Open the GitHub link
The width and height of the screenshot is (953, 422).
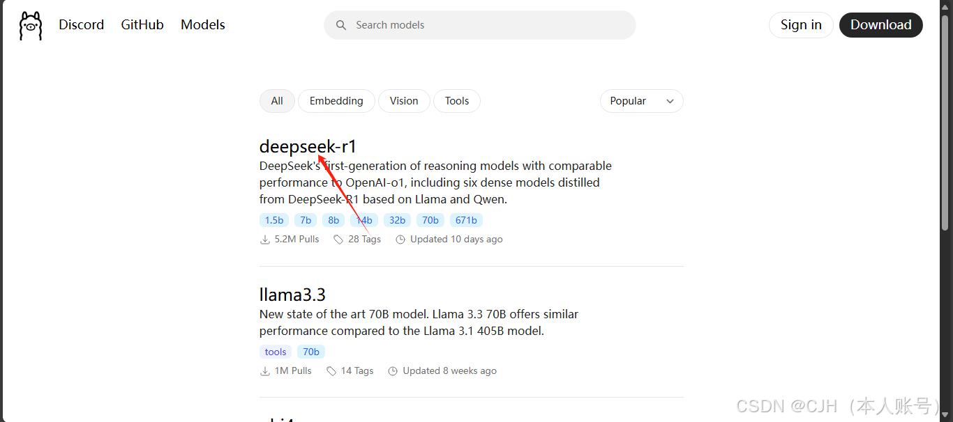pyautogui.click(x=142, y=25)
